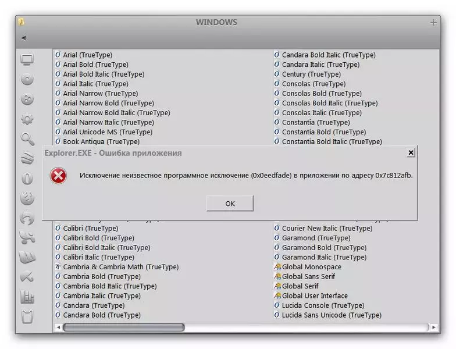The width and height of the screenshot is (456, 349).
Task: Click the Cambria & Cambria Math font icon
Action: pyautogui.click(x=58, y=266)
